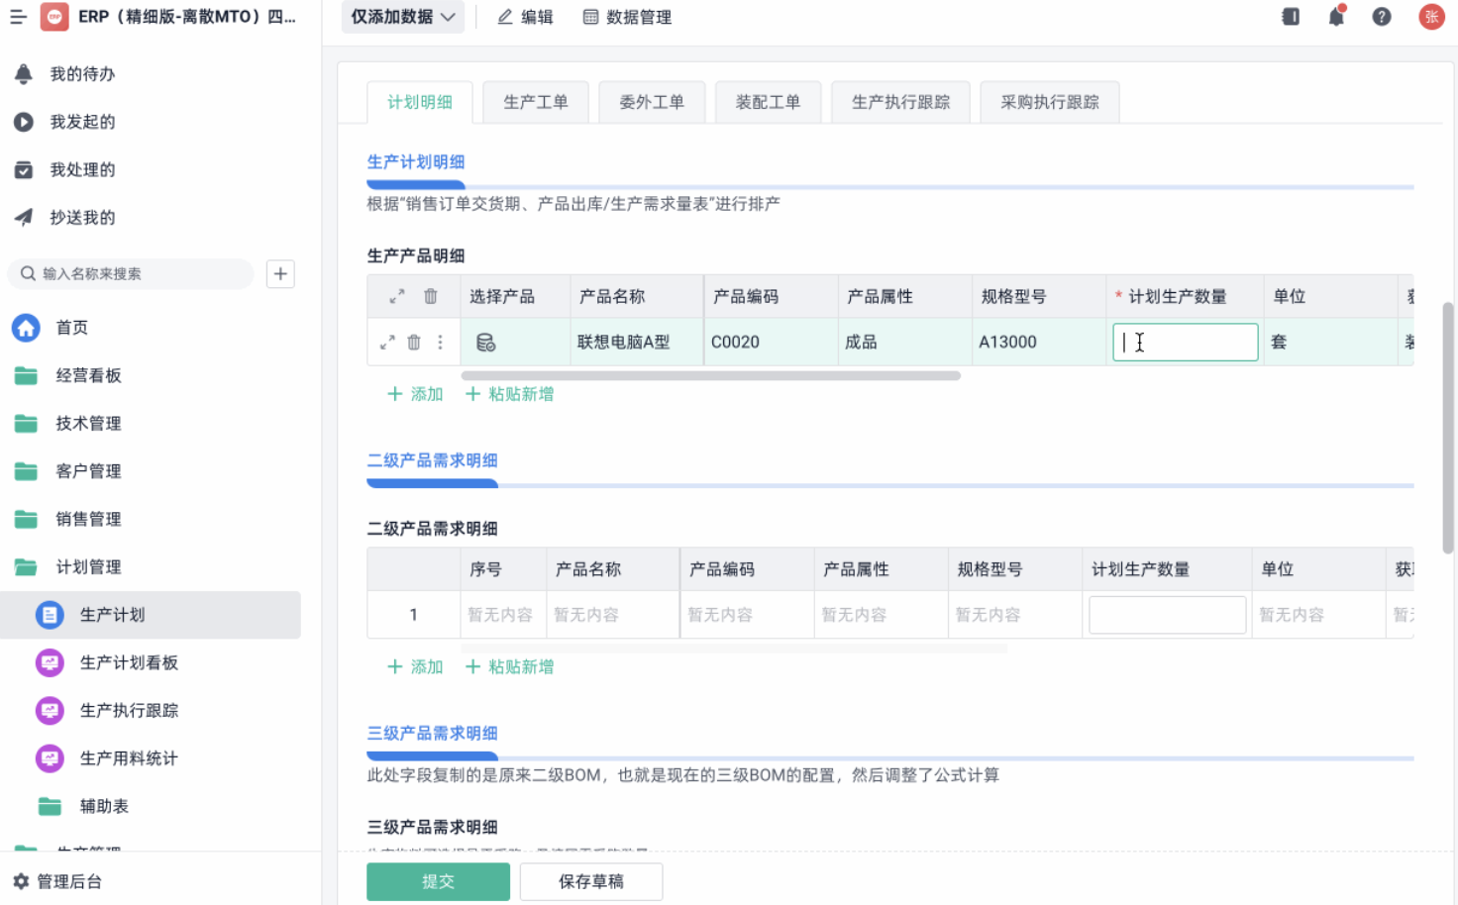Viewport: 1458px width, 905px height.
Task: Expand the 销售管理 folder
Action: tap(88, 520)
